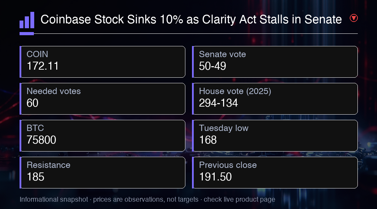
Task: Click the purple bar chart icon
Action: pos(27,23)
